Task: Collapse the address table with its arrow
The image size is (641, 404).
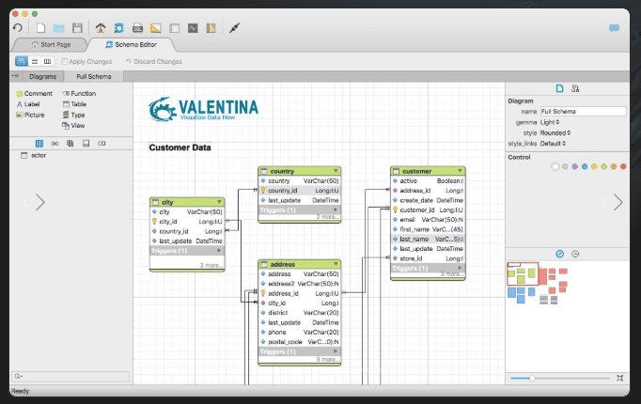Action: (336, 264)
